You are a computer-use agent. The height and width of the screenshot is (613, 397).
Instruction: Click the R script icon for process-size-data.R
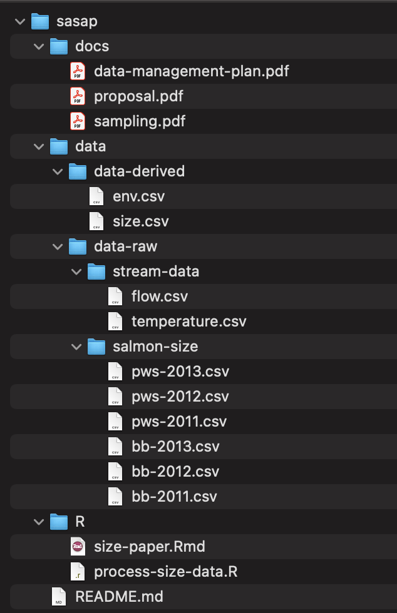point(78,572)
